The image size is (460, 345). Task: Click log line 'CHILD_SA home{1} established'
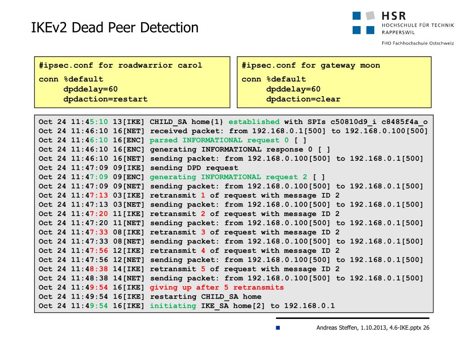[233, 122]
